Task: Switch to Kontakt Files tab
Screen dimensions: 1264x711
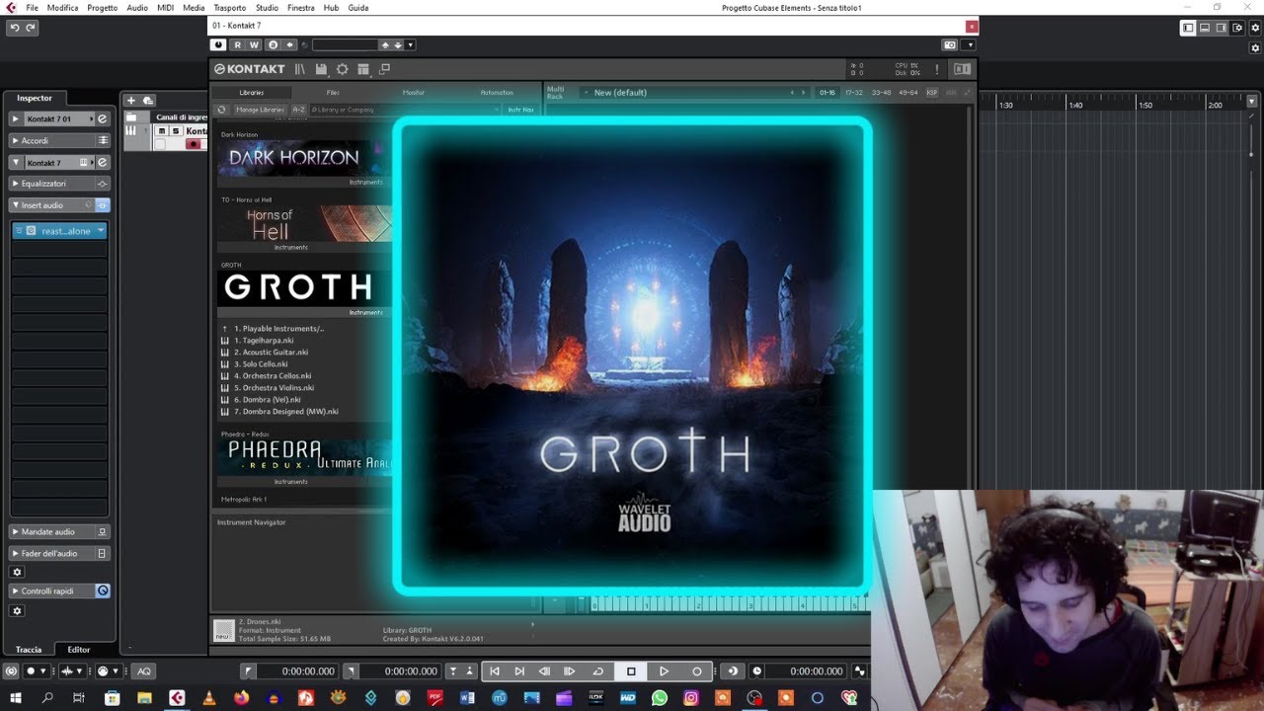Action: tap(333, 93)
